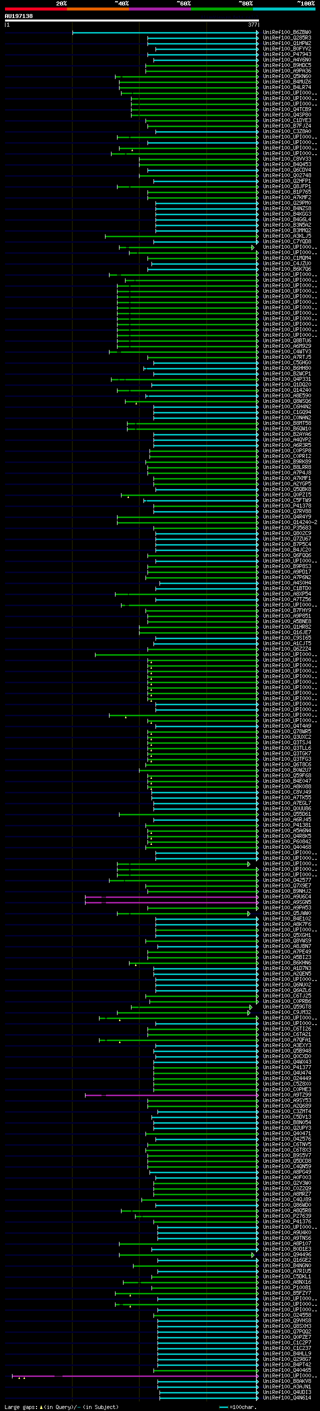320x1411 pixels.
Task: Open hit UniRef100_Q1HPW2
Action: pyautogui.click(x=287, y=43)
